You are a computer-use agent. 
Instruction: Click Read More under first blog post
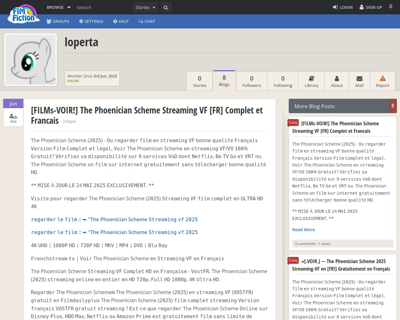[303, 230]
